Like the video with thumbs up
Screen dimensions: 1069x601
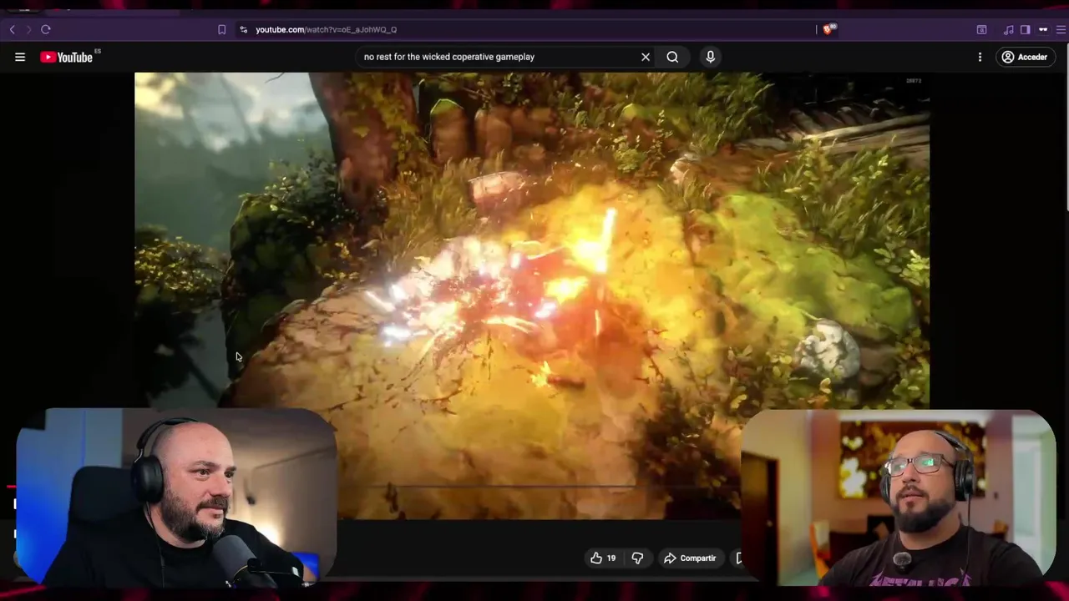tap(603, 558)
